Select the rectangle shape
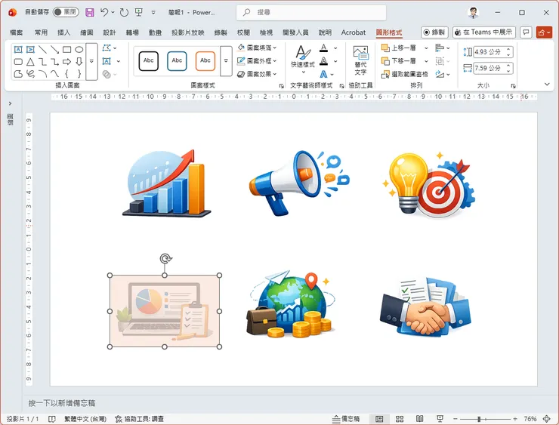Image resolution: width=559 pixels, height=425 pixels. click(66, 50)
